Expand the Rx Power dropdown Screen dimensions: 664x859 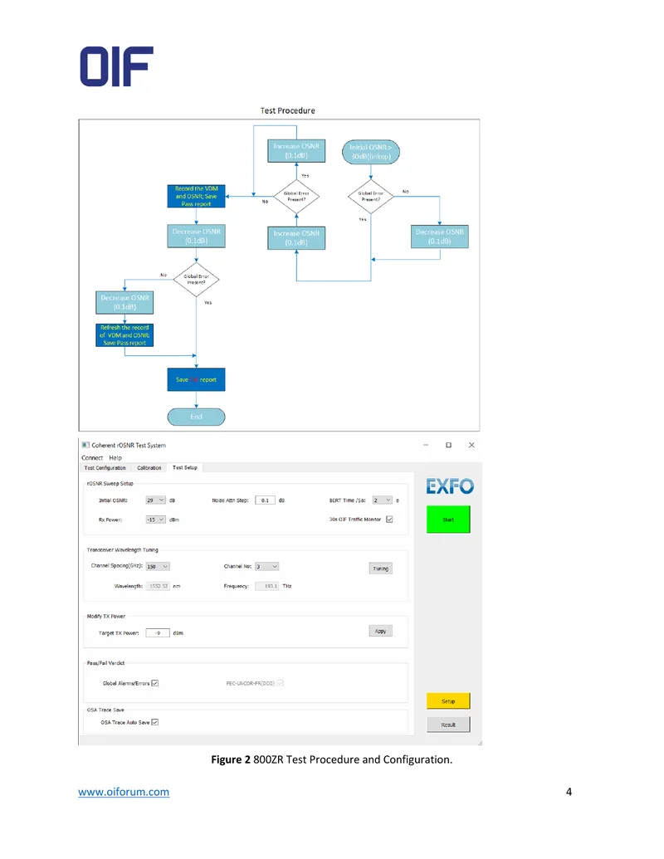pos(155,520)
